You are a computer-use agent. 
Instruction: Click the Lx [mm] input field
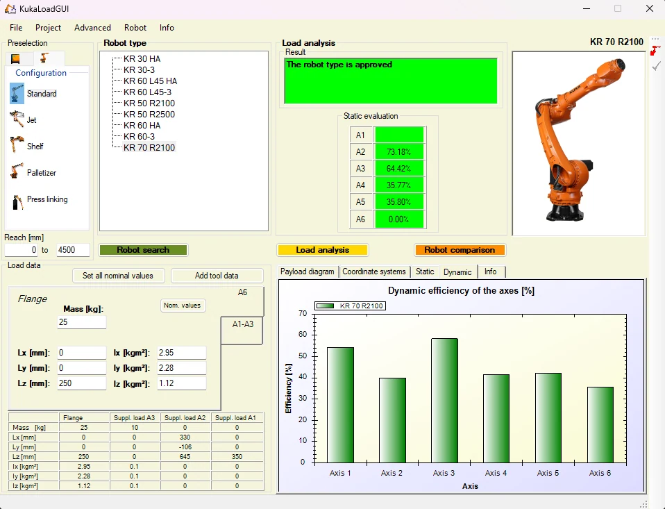pyautogui.click(x=81, y=353)
